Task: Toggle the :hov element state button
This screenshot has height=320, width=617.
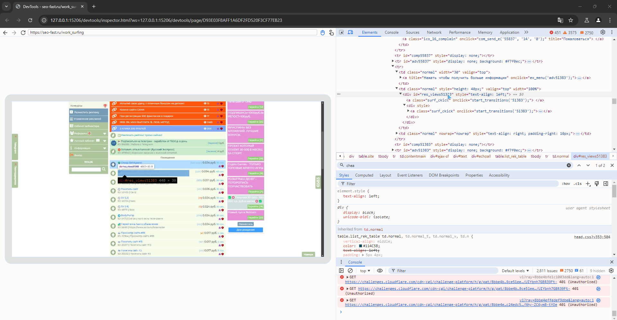Action: 566,184
